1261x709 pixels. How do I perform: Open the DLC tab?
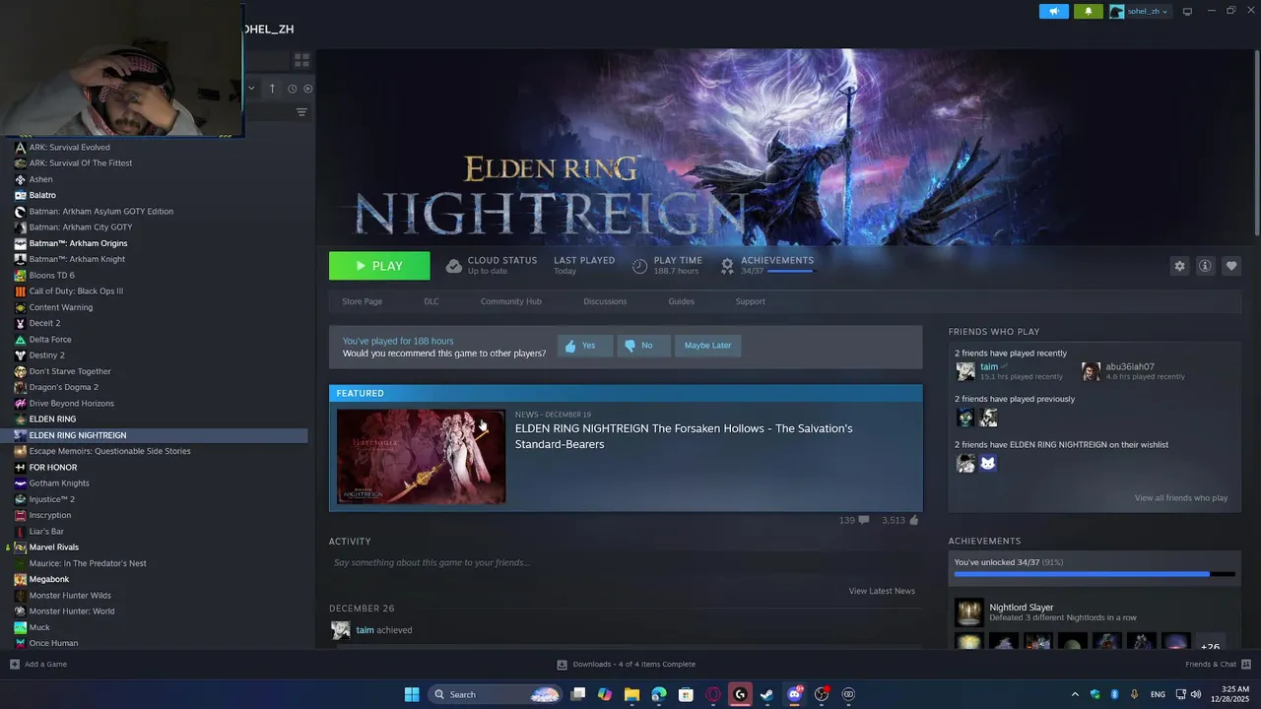click(x=431, y=301)
